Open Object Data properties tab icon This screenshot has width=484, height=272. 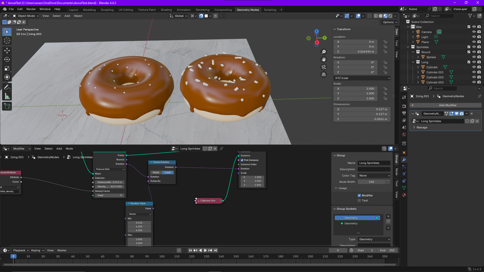pos(404,188)
